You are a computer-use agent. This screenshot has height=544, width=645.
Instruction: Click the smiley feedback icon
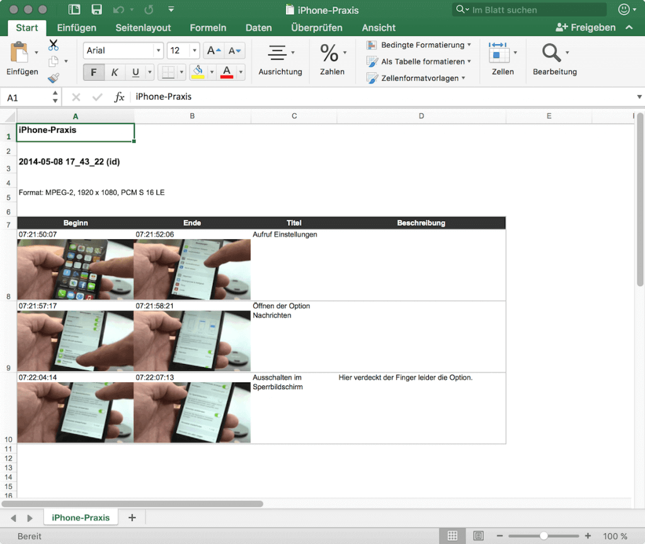(624, 9)
